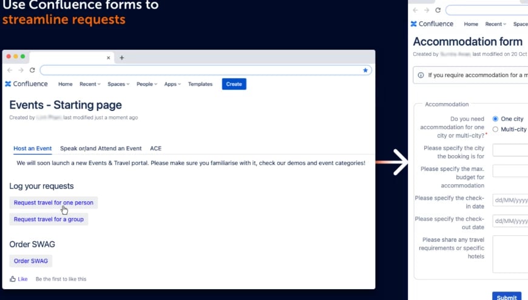Image resolution: width=528 pixels, height=300 pixels.
Task: Expand Recent dropdown in Accommodation window
Action: click(x=495, y=24)
